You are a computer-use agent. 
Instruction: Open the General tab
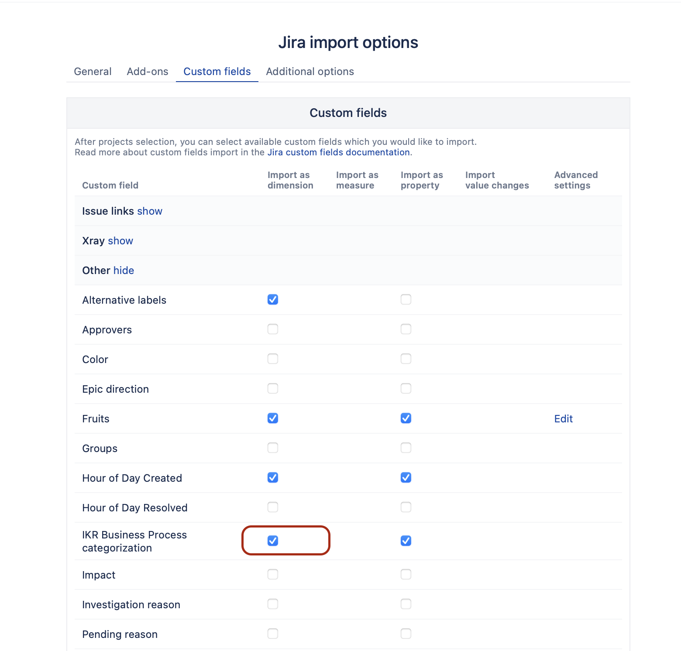pyautogui.click(x=93, y=72)
